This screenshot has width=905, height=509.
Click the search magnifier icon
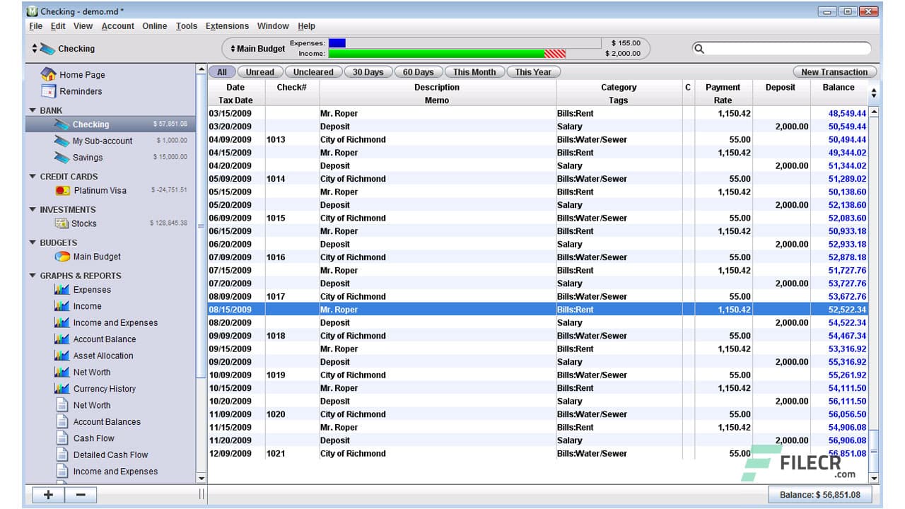point(699,49)
